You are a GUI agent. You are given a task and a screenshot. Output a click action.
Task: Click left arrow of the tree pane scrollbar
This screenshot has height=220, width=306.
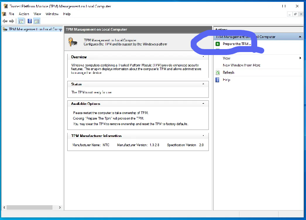coord(4,207)
